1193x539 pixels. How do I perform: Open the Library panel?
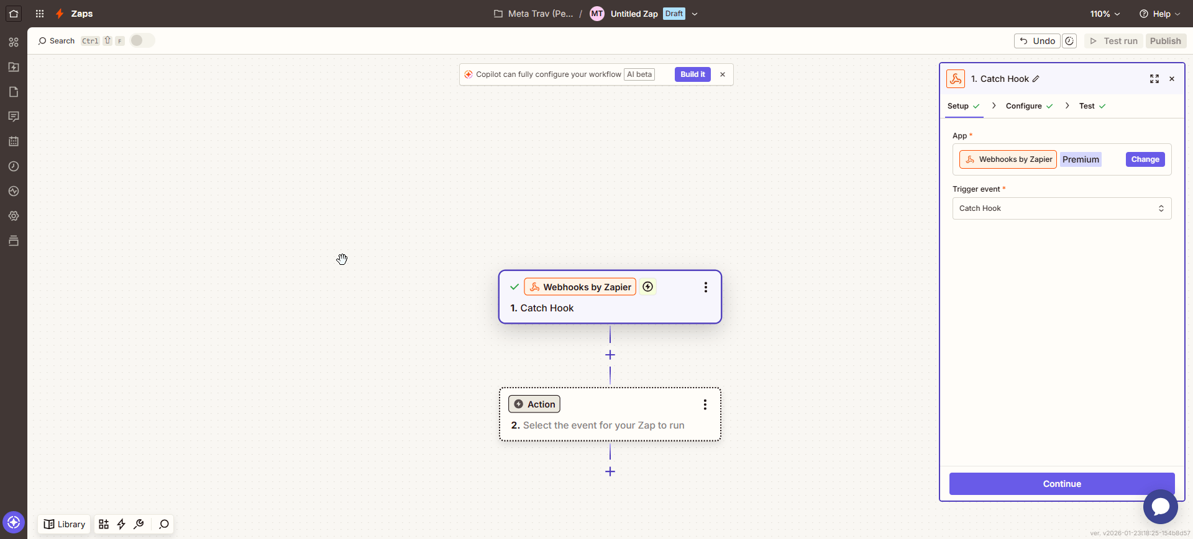pos(64,524)
